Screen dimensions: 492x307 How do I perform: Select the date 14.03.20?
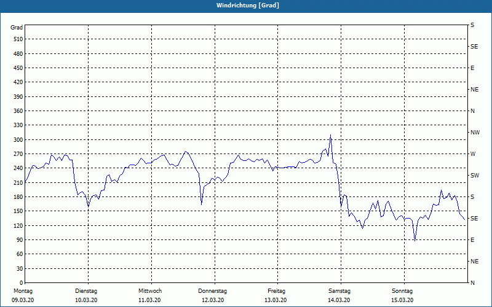point(339,300)
